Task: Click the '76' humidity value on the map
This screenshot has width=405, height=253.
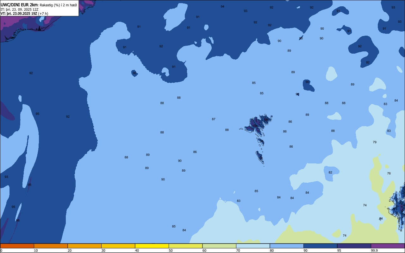Action: (389, 174)
